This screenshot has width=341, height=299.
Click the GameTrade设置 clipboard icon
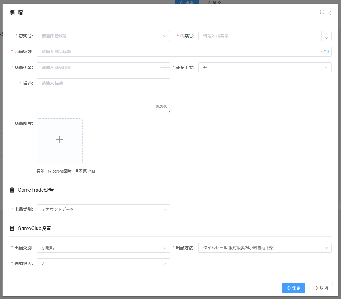12,190
